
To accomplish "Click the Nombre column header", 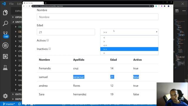I will click(x=44, y=60).
